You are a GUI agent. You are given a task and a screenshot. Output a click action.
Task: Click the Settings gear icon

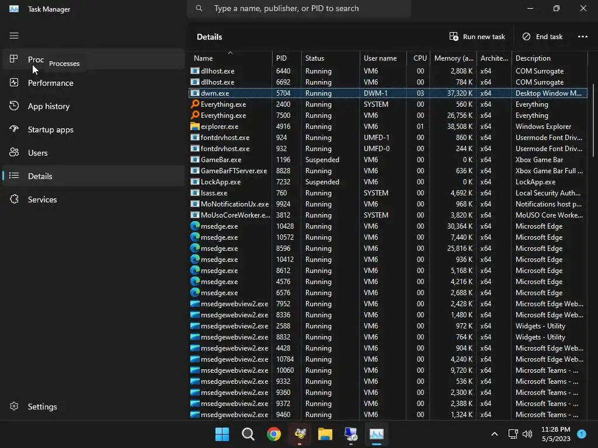14,406
